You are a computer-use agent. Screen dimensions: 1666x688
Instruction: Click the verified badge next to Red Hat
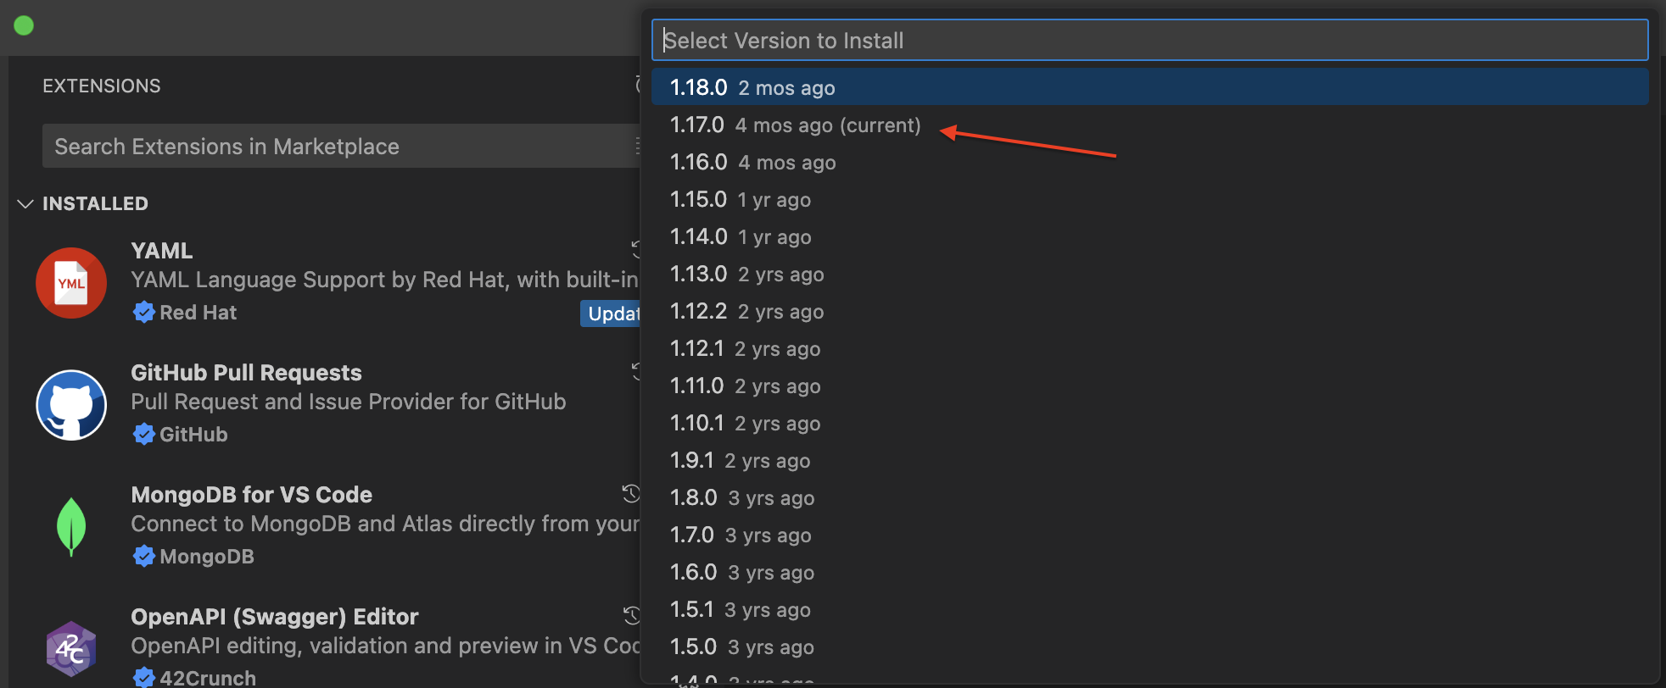(144, 312)
